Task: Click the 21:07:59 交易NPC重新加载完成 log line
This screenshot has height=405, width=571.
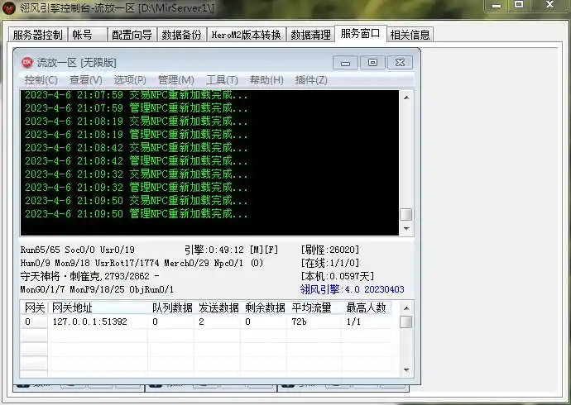Action: tap(137, 95)
